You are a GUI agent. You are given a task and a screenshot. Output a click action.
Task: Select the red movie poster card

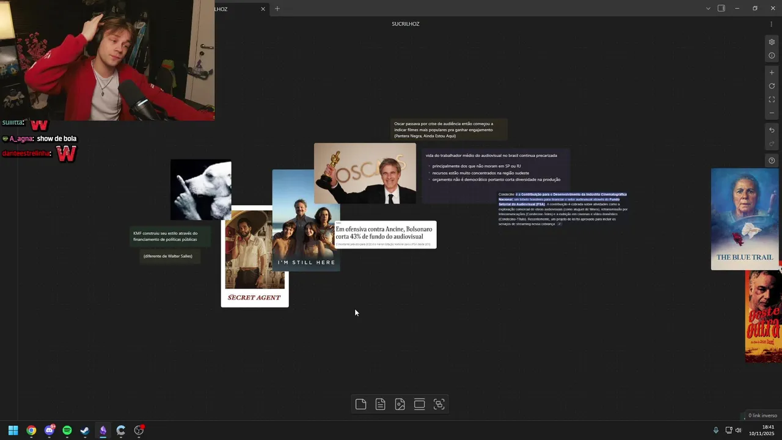pos(763,317)
